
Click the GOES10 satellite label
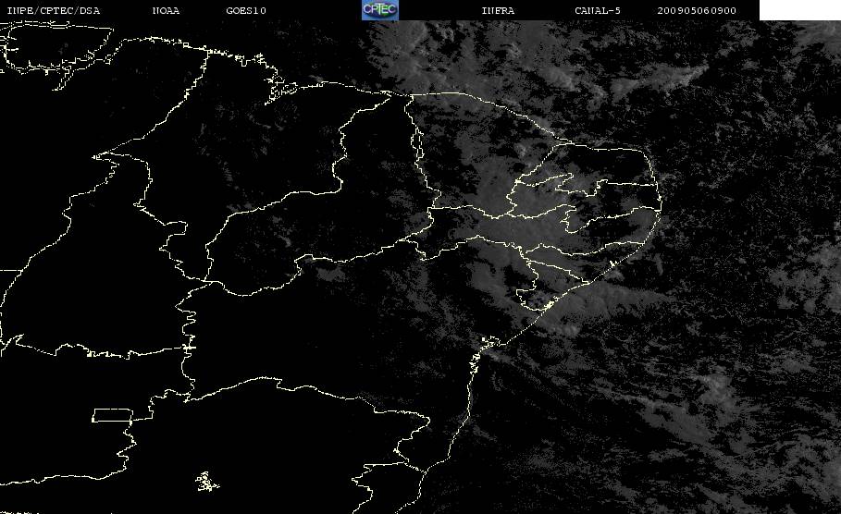(246, 11)
